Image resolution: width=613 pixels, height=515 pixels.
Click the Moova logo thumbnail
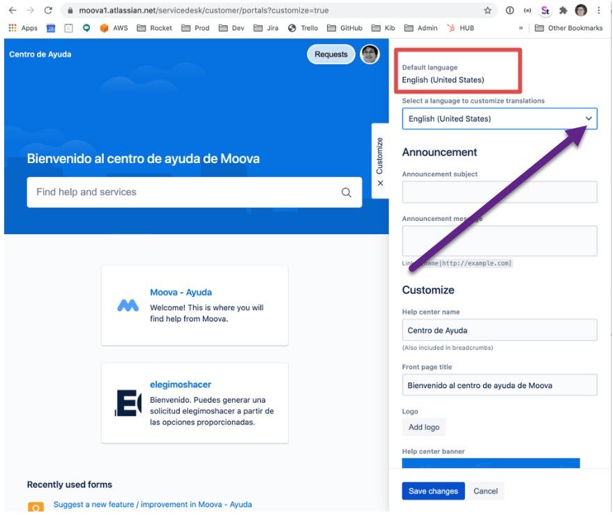pos(128,305)
